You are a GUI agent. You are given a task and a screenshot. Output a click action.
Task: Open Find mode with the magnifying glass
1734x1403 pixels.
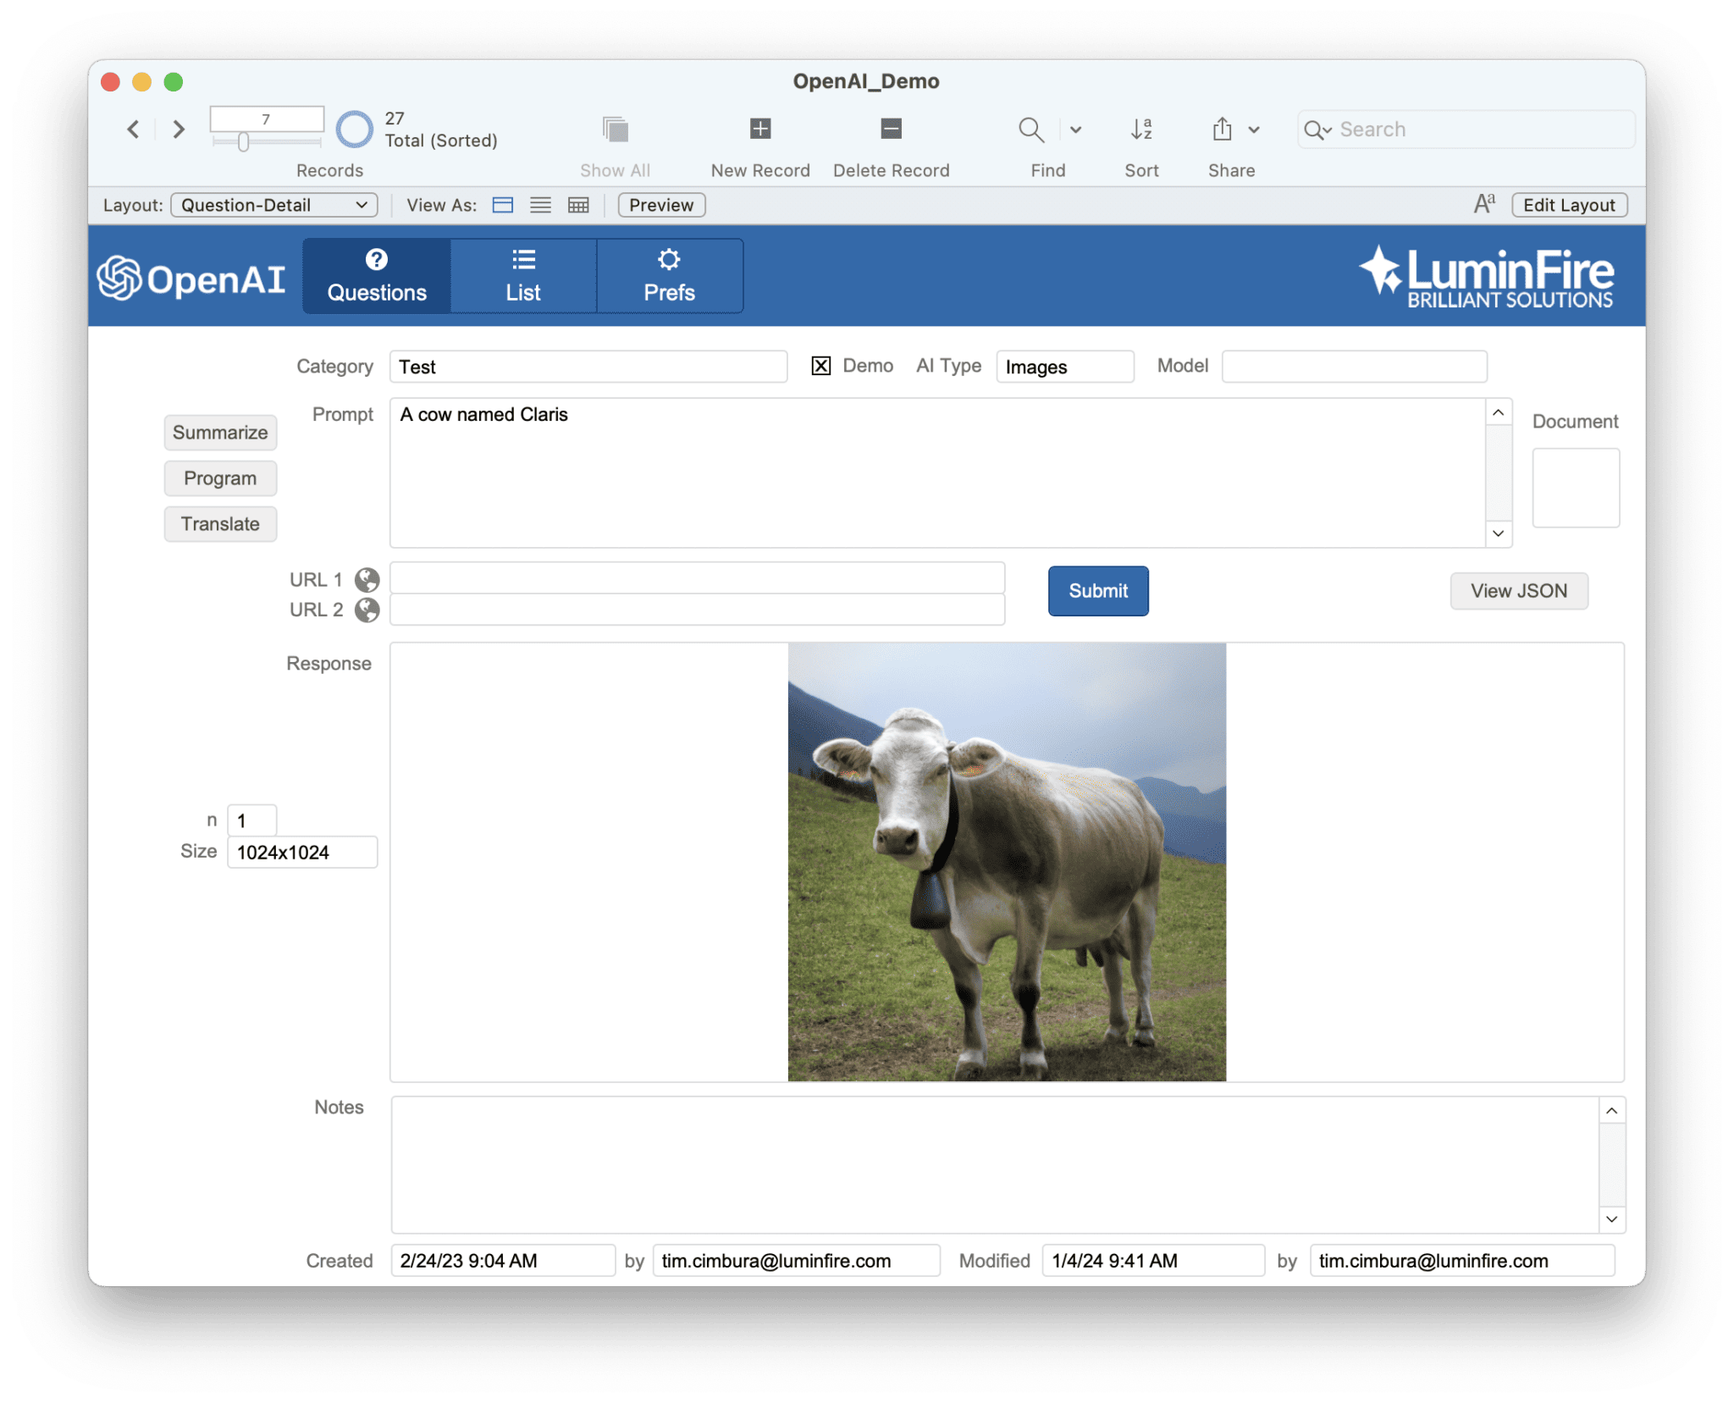tap(1030, 129)
